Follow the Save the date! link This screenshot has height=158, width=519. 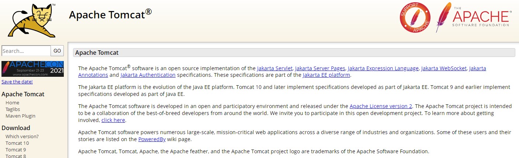[x=17, y=82]
